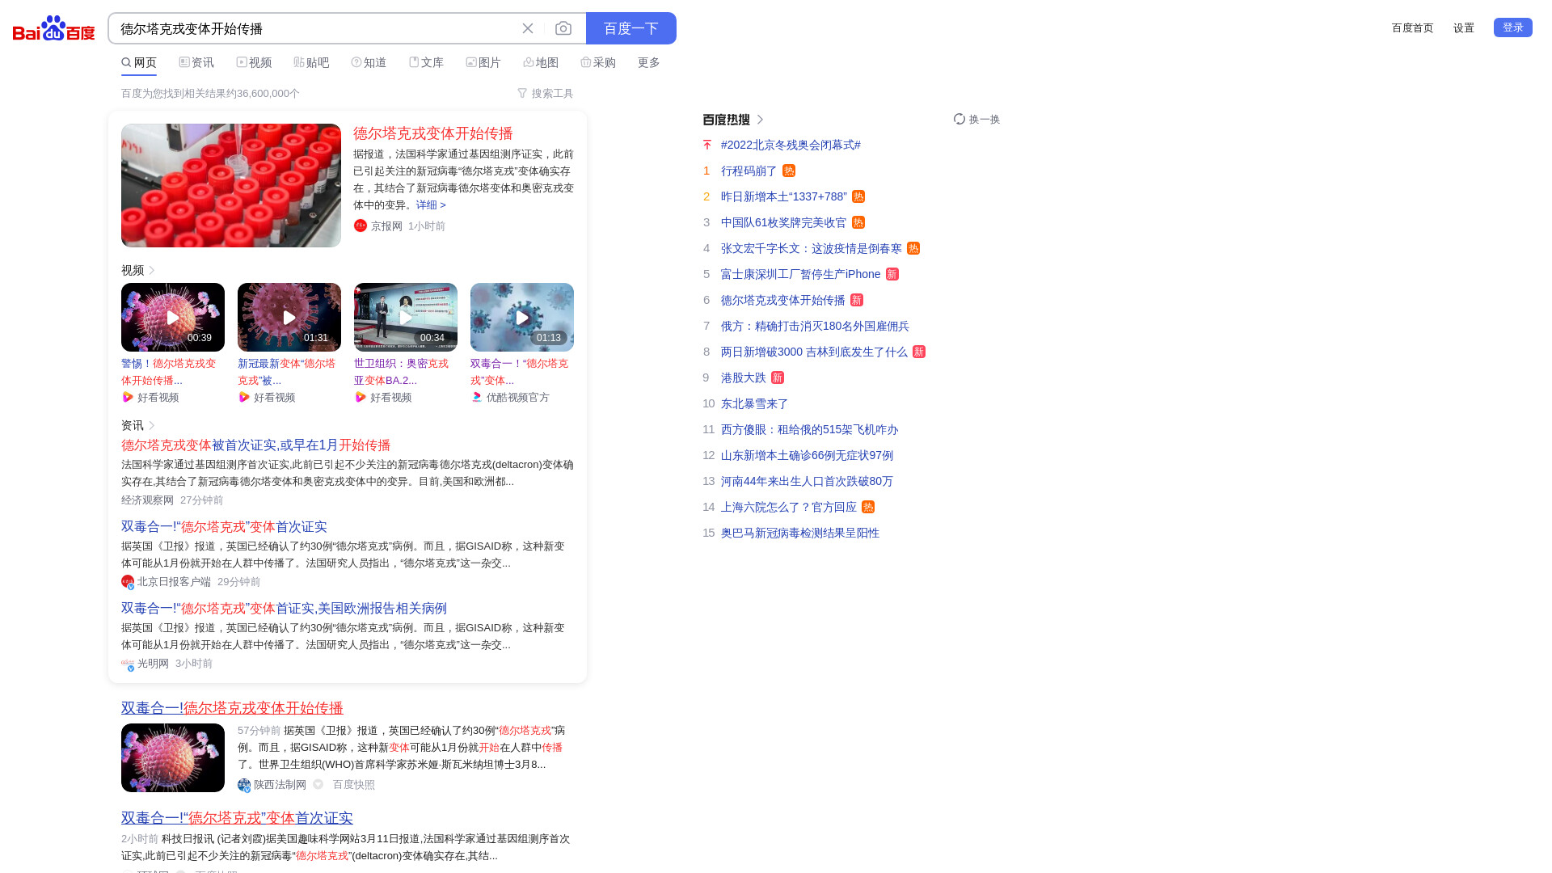Open 搜索工具 filter
Viewport: 1552px width, 873px height.
[x=546, y=93]
